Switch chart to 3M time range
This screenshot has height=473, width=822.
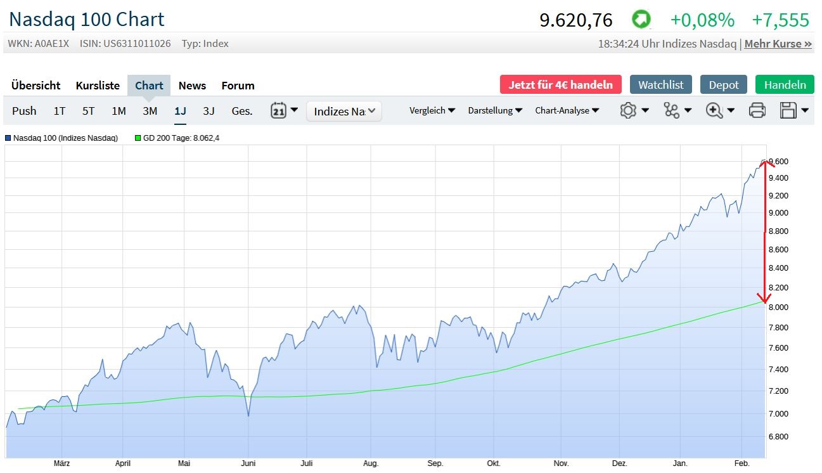[x=150, y=111]
